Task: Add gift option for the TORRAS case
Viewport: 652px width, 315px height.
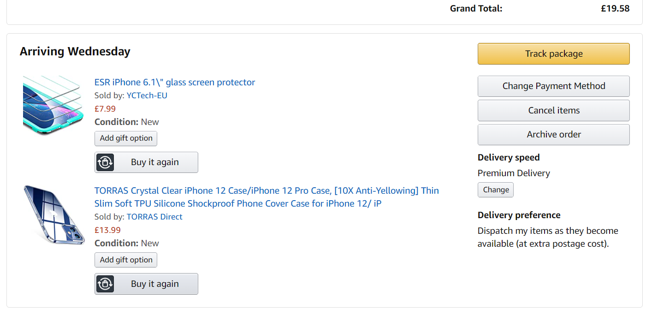Action: pyautogui.click(x=126, y=260)
